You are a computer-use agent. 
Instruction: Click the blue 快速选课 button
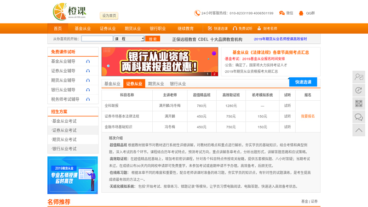(303, 82)
